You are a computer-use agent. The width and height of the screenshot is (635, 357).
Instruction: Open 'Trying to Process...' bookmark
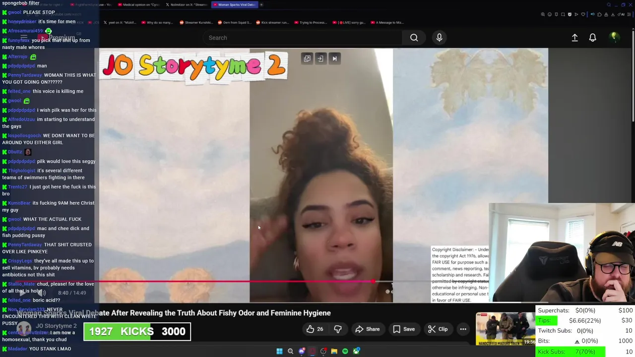[310, 22]
